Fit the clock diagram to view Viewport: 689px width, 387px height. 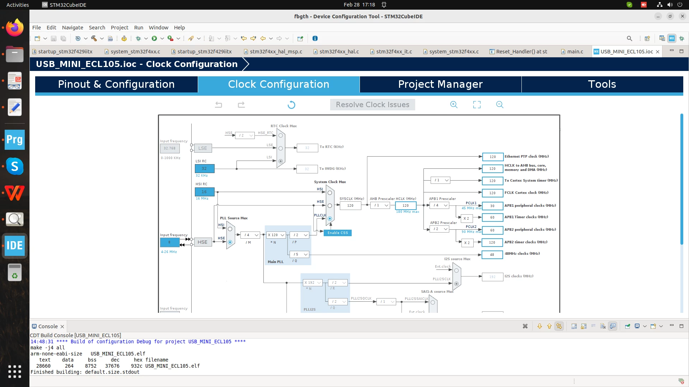coord(477,105)
